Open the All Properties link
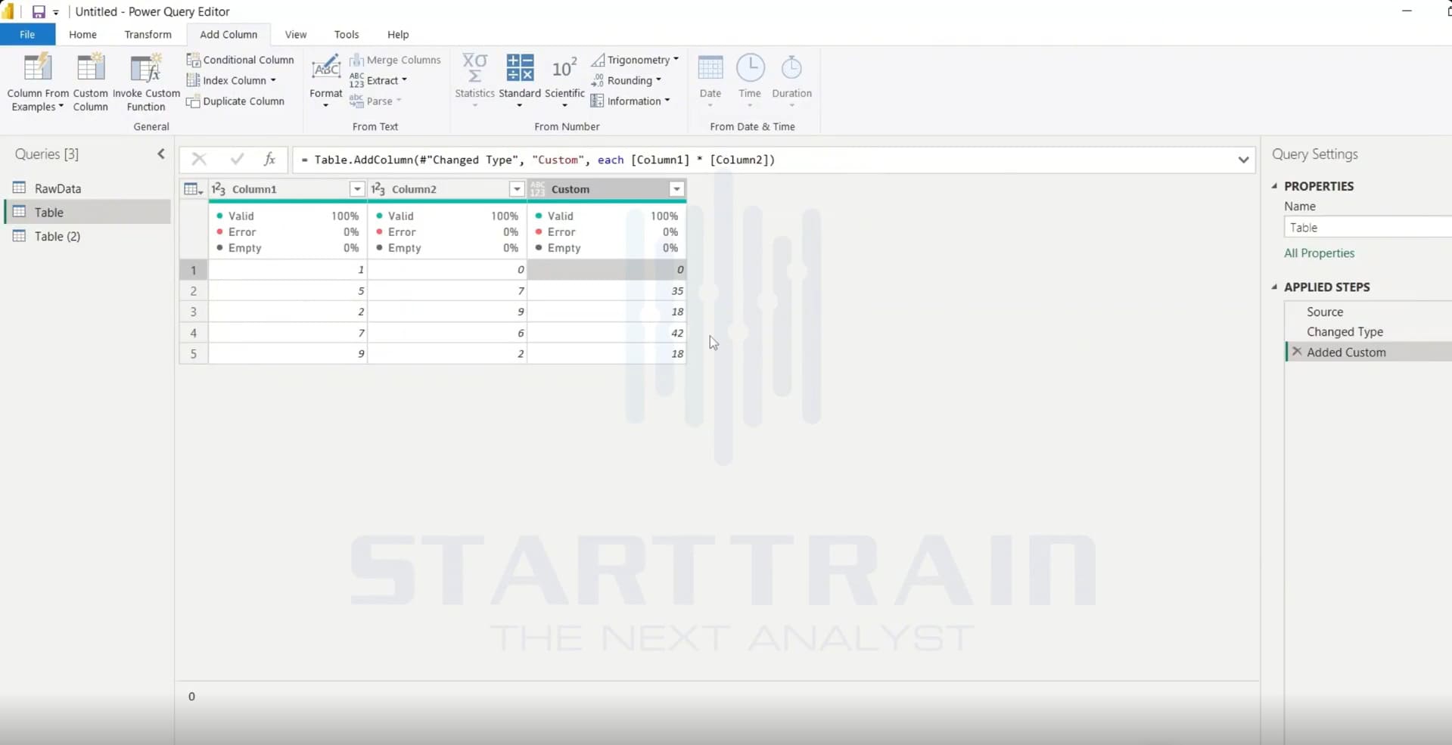This screenshot has width=1452, height=745. [1319, 253]
